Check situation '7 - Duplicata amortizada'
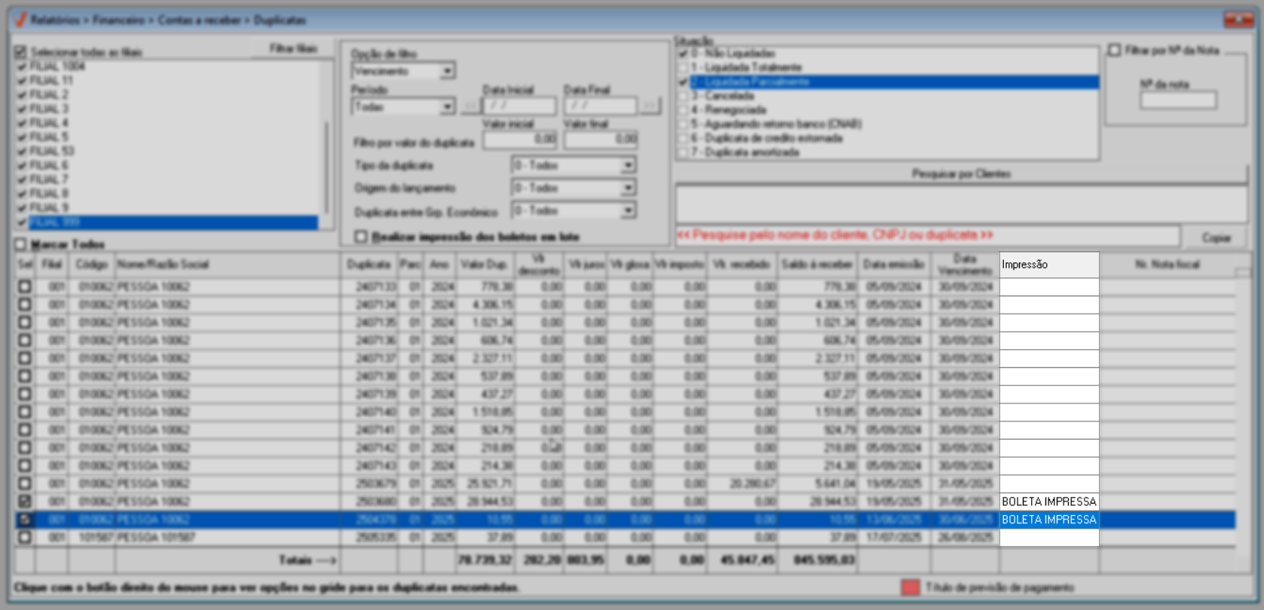Image resolution: width=1264 pixels, height=610 pixels. pos(684,152)
